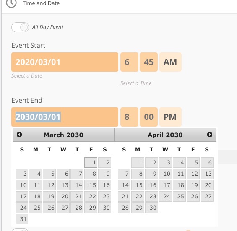Pick April 6 in the calendar
Image resolution: width=237 pixels, height=231 pixels.
point(207,162)
